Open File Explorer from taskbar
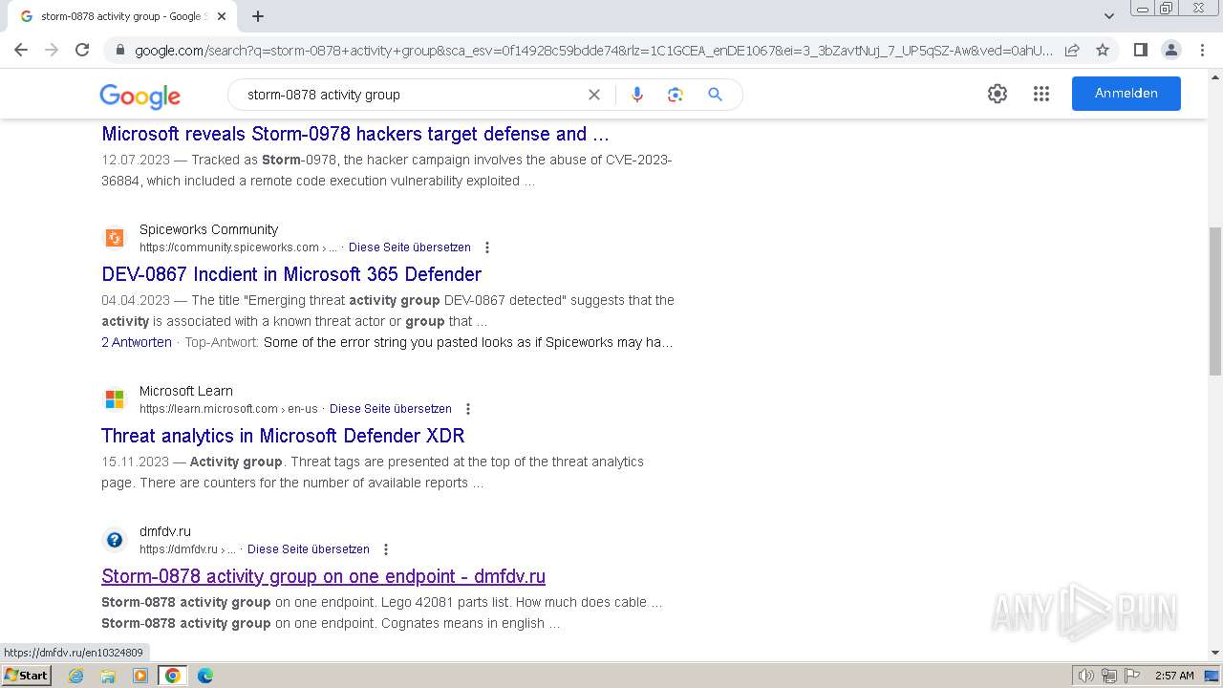 click(108, 676)
